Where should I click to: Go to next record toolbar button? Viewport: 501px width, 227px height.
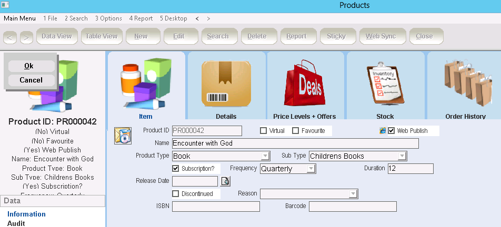click(x=26, y=38)
